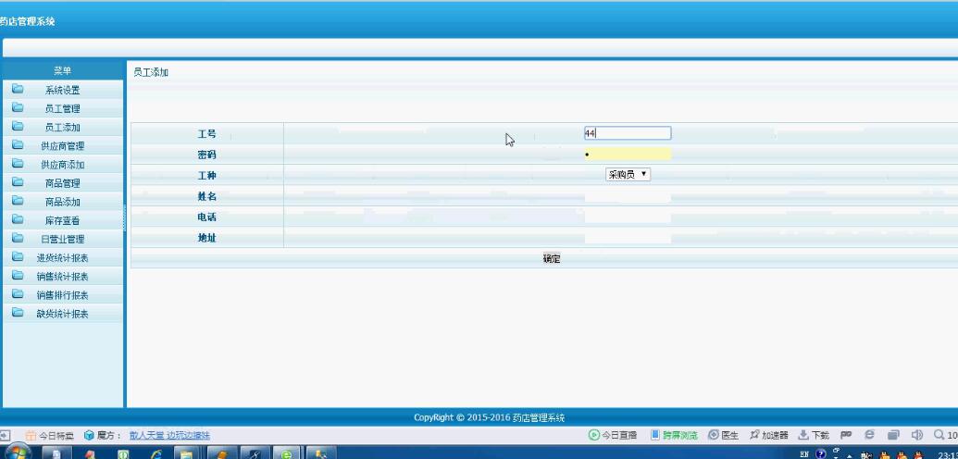Click the EN language indicator in tray

click(803, 454)
